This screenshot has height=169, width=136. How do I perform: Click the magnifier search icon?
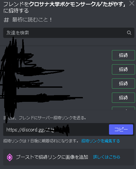pos(129,33)
